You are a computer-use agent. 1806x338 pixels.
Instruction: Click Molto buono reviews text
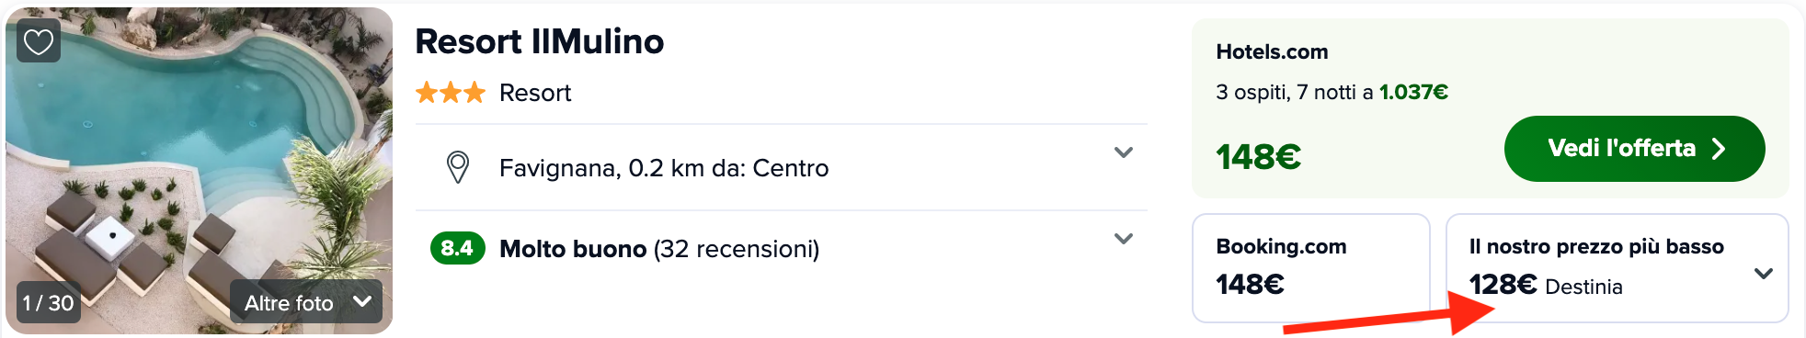[659, 249]
